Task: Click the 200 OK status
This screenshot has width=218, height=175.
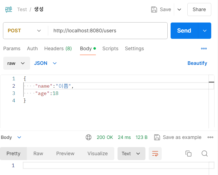Action: tap(105, 137)
